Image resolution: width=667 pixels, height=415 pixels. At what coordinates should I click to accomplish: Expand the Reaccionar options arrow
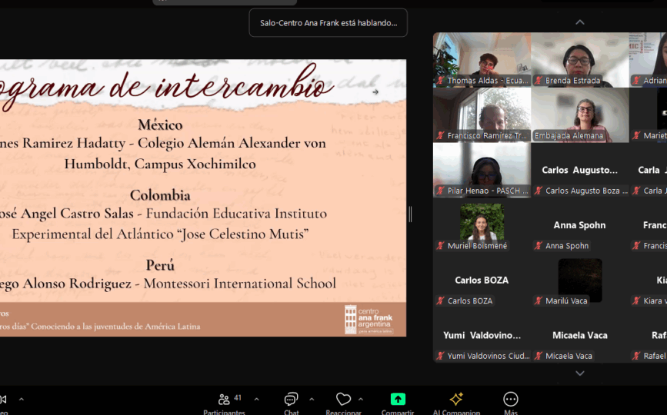(361, 399)
